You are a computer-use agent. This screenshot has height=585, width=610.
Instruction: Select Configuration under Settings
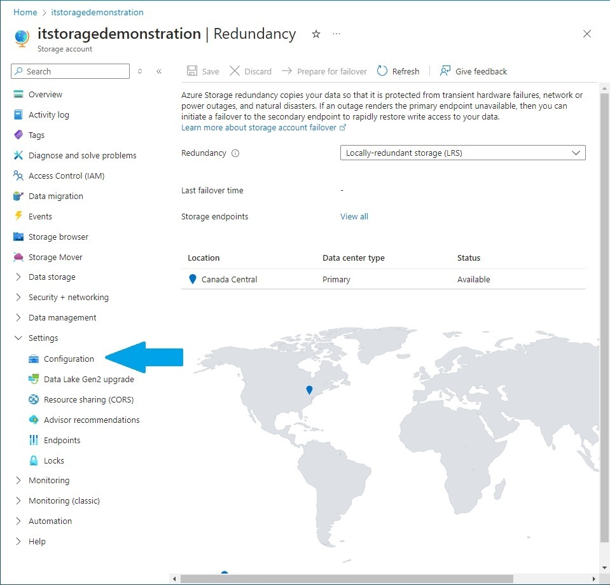click(69, 359)
